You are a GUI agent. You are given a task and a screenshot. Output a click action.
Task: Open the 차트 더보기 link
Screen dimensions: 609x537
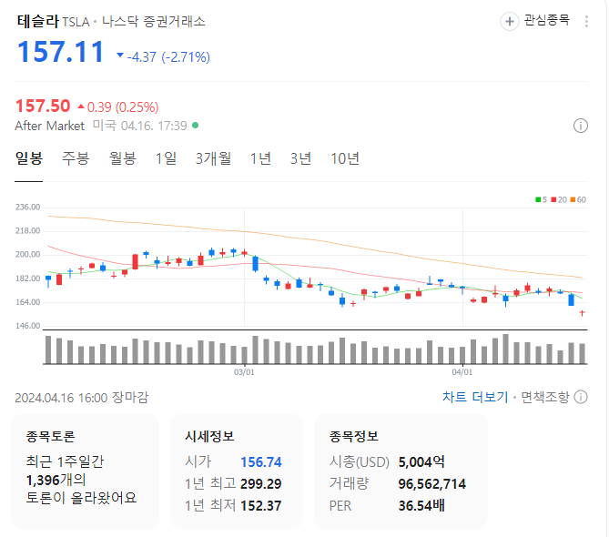tap(475, 397)
